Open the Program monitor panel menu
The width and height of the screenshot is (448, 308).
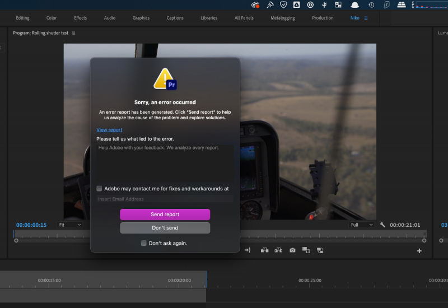coord(73,33)
